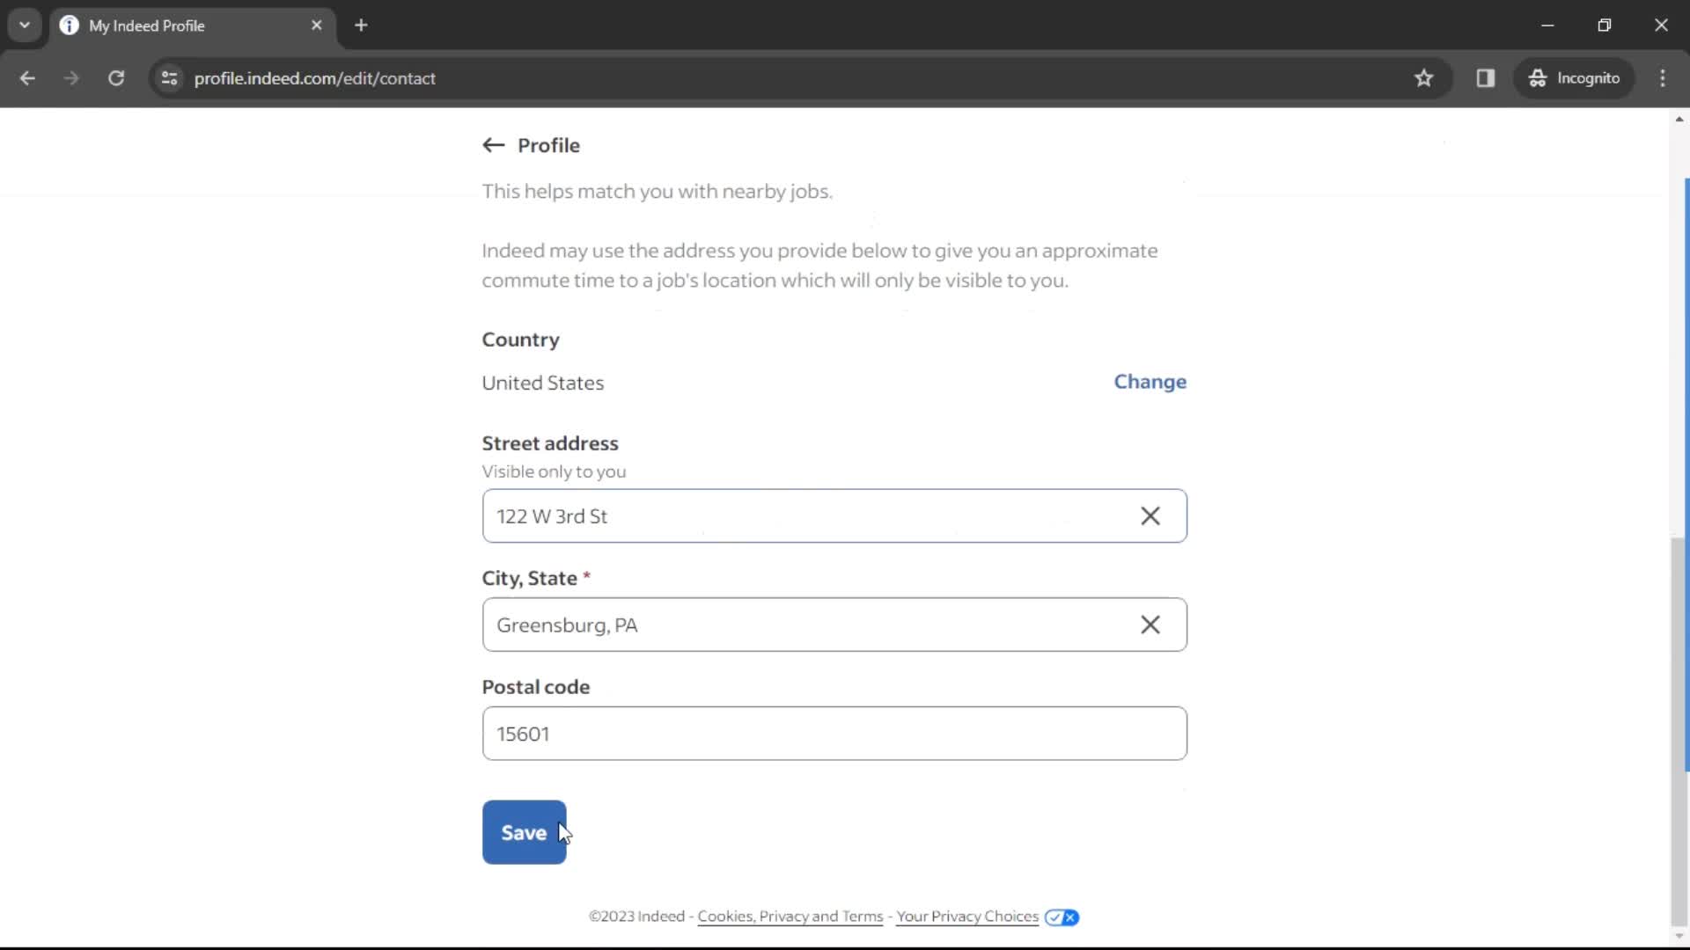Click the street address input field
Screen dimensions: 1690x950
[x=834, y=515]
